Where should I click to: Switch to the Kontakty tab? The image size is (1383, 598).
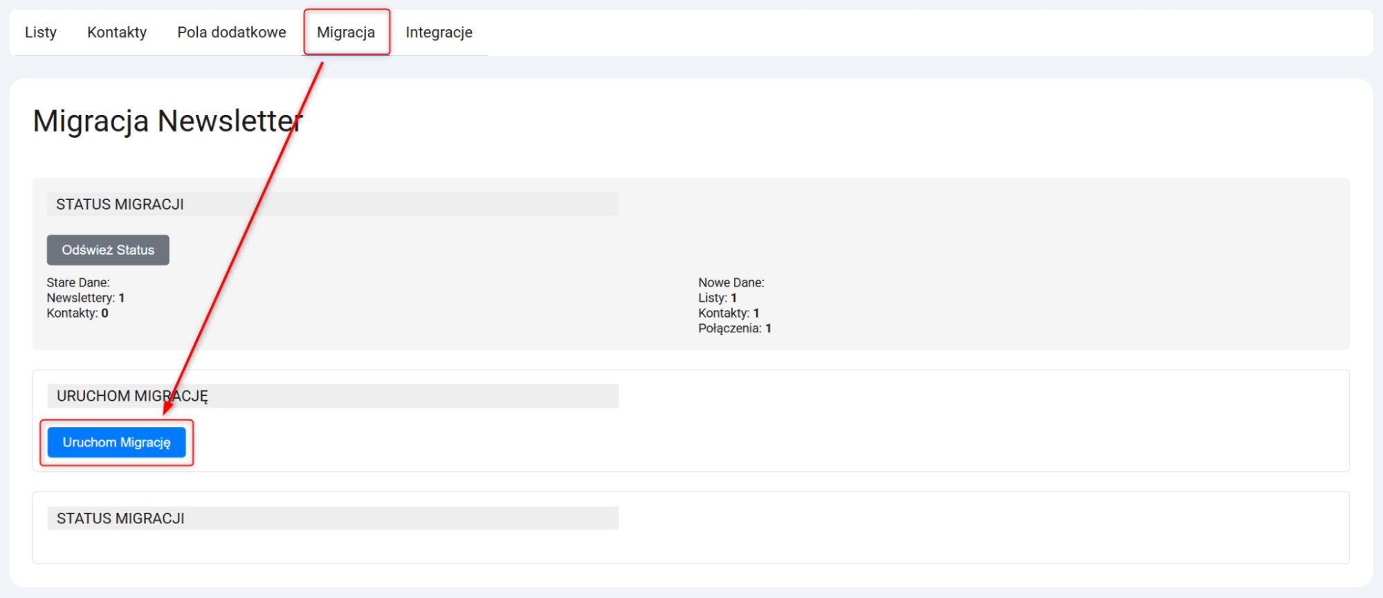[x=117, y=33]
